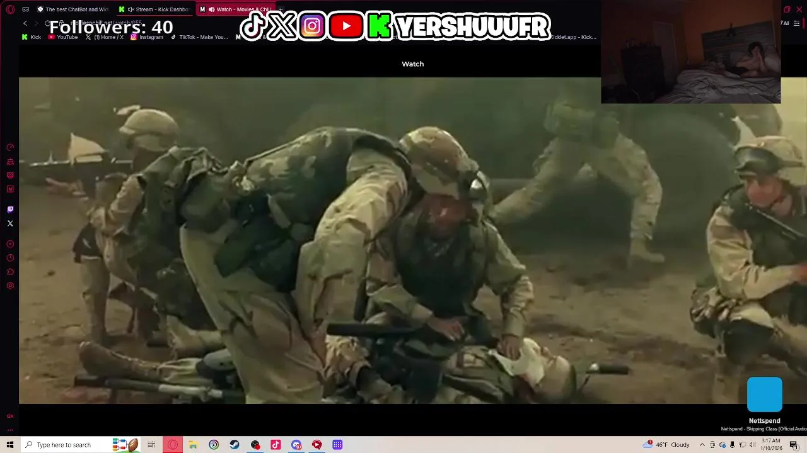This screenshot has width=807, height=453.
Task: Go back with browser back arrow
Action: pos(25,23)
